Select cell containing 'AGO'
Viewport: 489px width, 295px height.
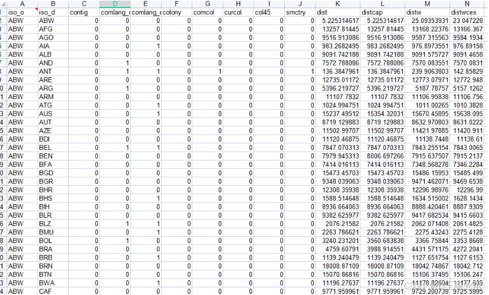[x=52, y=37]
